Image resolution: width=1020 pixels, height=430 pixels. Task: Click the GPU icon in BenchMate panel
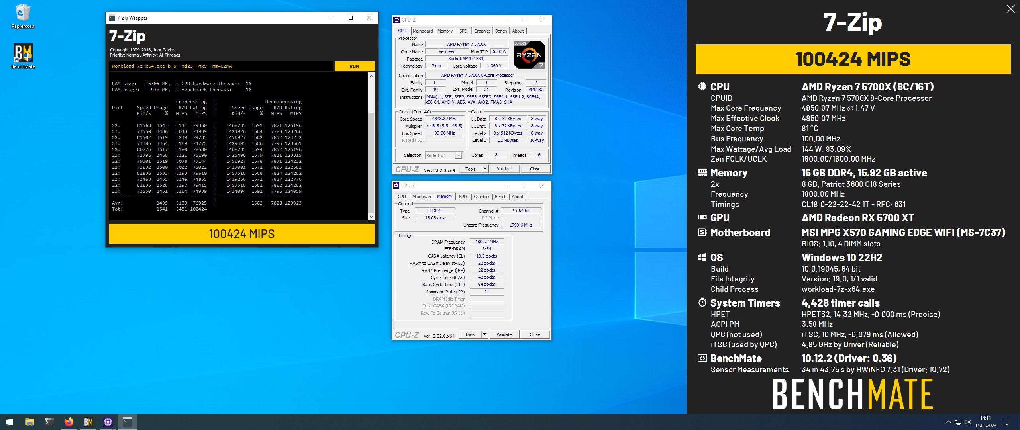702,217
